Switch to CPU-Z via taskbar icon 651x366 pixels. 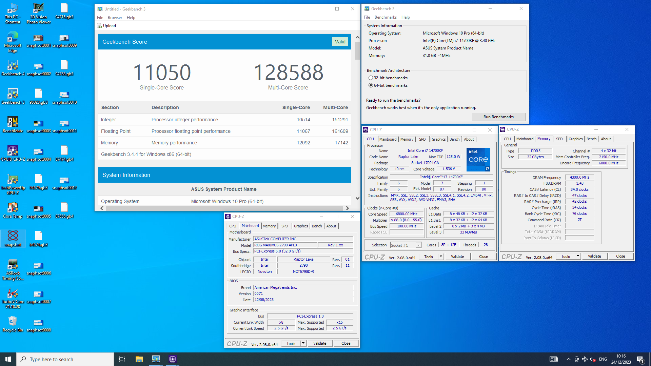[x=173, y=359]
